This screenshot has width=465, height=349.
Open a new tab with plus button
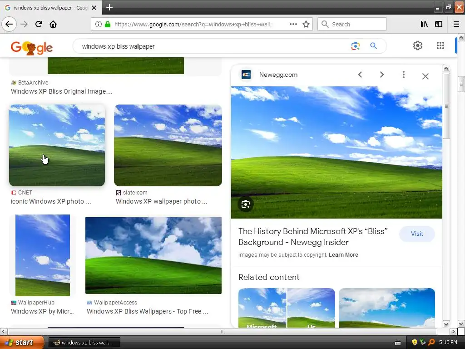[x=109, y=7]
